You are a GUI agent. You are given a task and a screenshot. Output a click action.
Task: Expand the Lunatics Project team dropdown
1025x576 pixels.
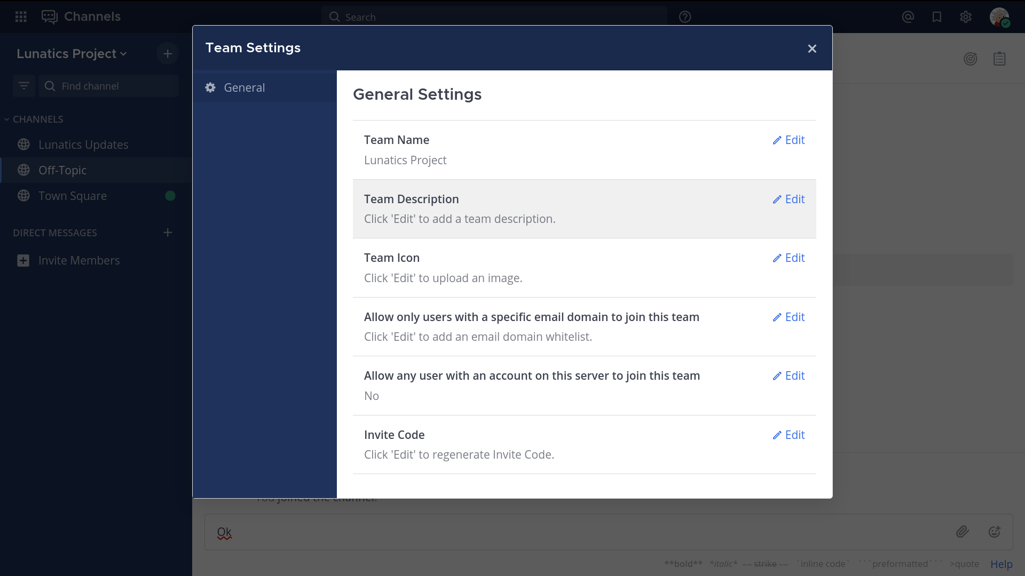[x=72, y=54]
